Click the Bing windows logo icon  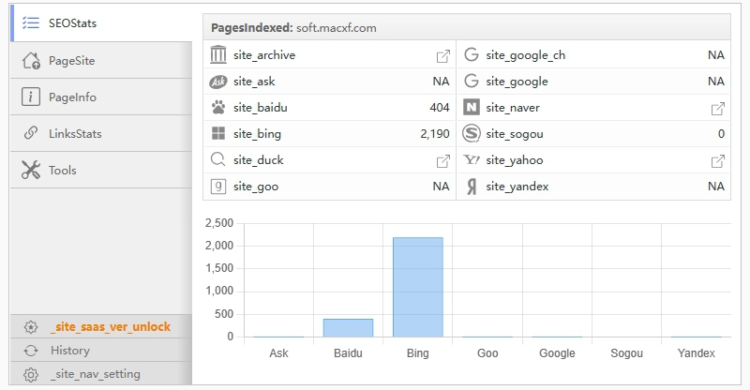click(218, 134)
